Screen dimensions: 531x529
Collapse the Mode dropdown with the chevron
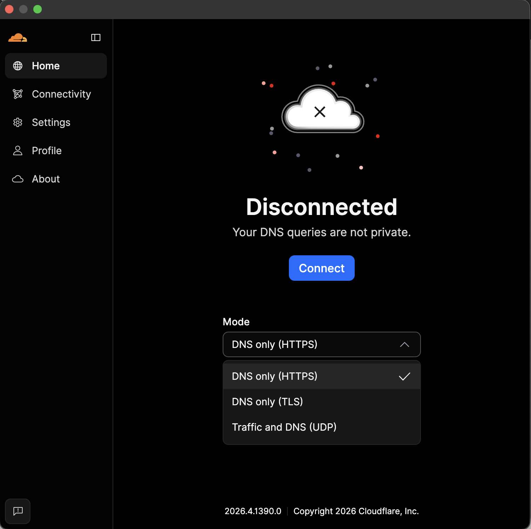tap(405, 344)
